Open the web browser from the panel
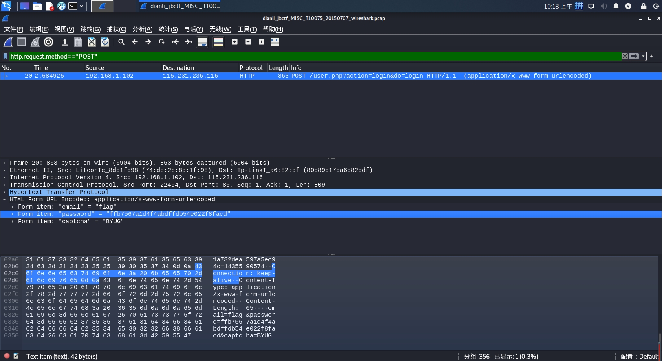The width and height of the screenshot is (662, 361). coord(61,6)
